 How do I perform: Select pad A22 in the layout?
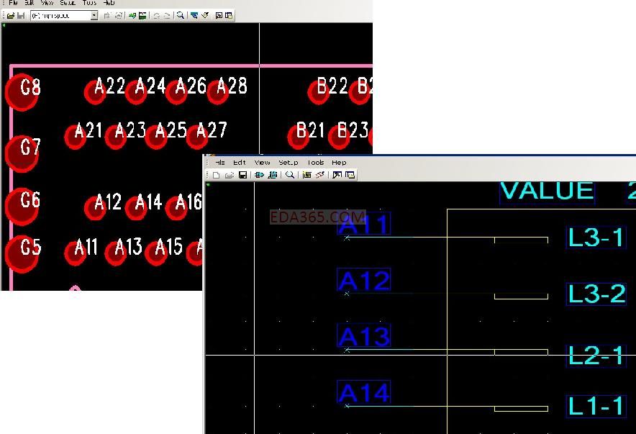click(95, 92)
